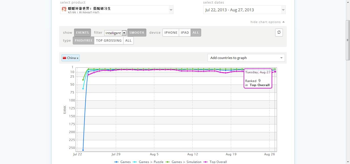Select IPHONE device filter

pos(171,33)
